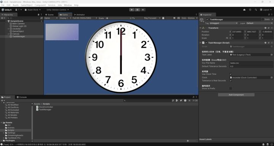The height and width of the screenshot is (146, 274).
Task: Toggle the Inspector lock icon
Action: [269, 15]
